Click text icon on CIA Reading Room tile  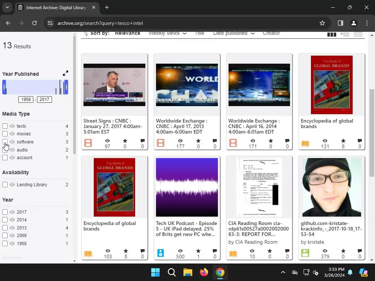coord(233,253)
